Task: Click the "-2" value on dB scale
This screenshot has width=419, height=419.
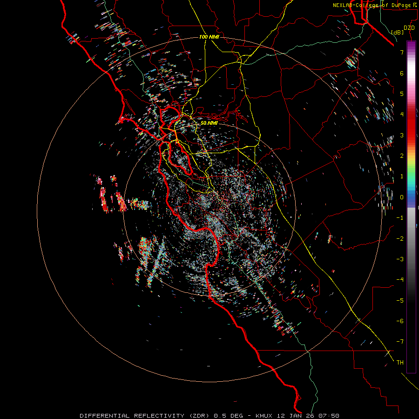Action: point(400,238)
